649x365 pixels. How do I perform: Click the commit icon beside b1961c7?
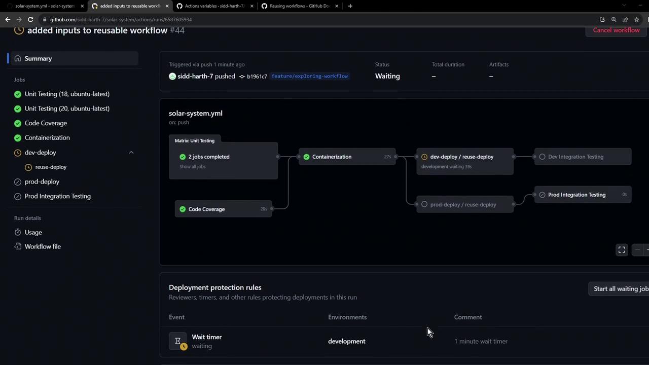tap(242, 77)
